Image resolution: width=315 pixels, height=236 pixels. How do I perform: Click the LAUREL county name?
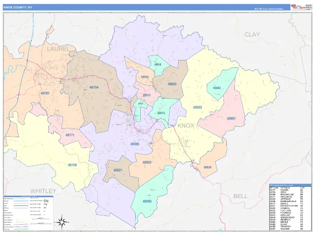[58, 49]
